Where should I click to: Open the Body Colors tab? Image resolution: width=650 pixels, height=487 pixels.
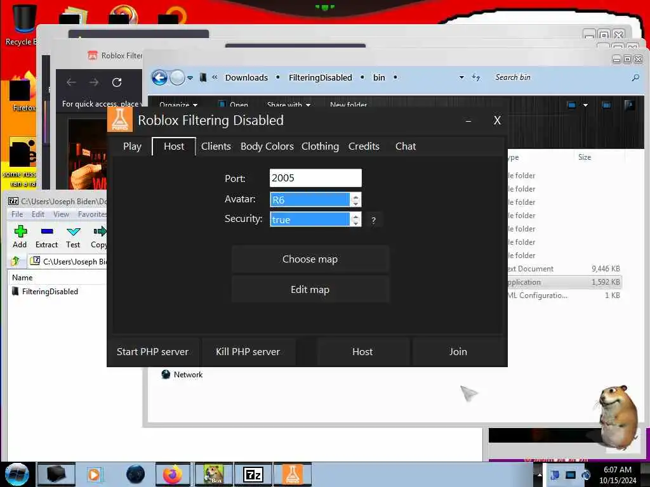[x=267, y=146]
